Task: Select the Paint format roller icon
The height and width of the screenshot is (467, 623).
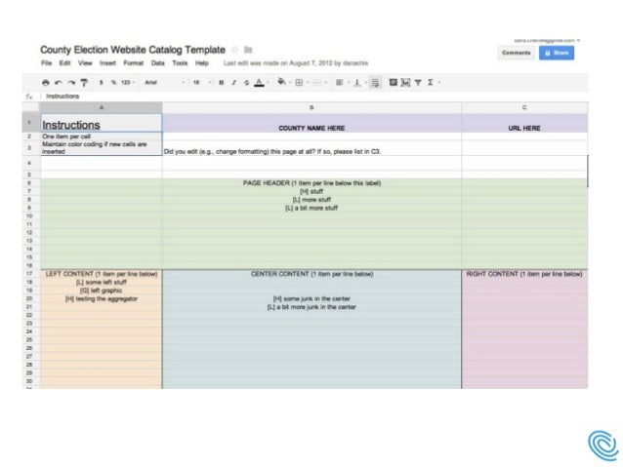Action: click(84, 83)
